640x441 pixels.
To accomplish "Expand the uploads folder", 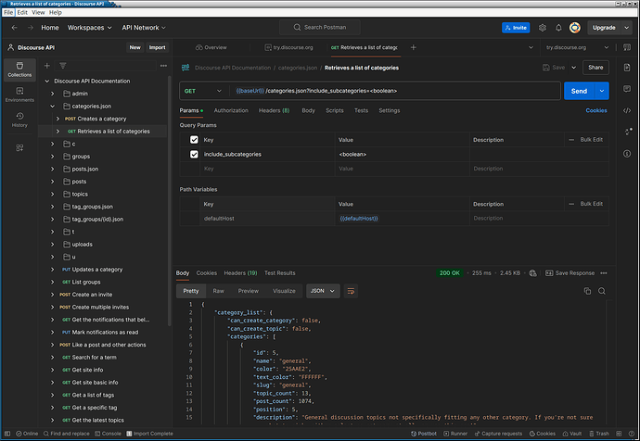I will tap(52, 245).
